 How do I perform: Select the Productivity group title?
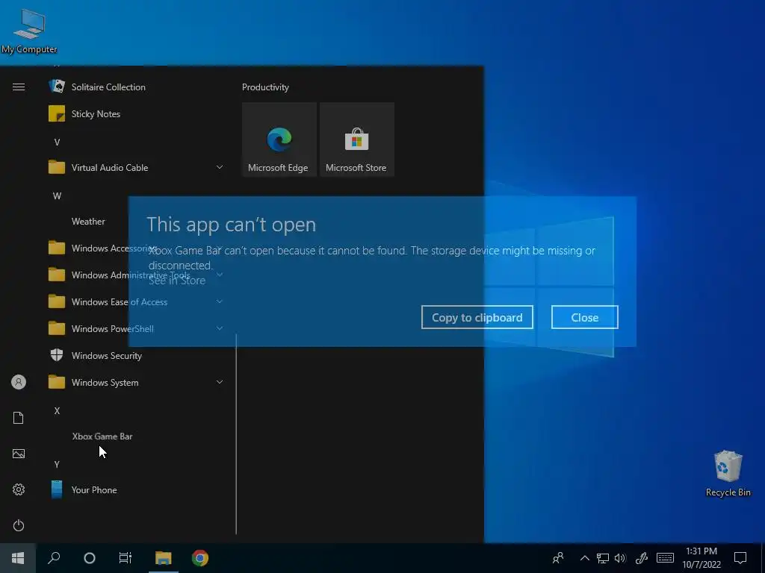pyautogui.click(x=265, y=87)
